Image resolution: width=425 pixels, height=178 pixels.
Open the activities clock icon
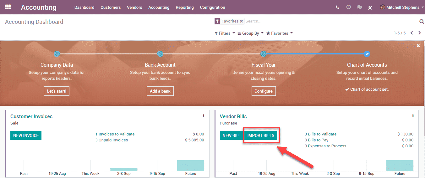[x=348, y=7]
